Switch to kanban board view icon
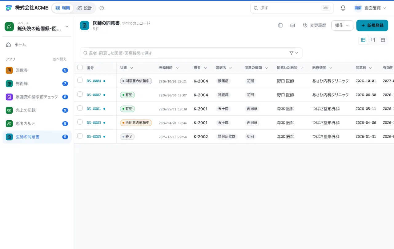 (x=373, y=40)
